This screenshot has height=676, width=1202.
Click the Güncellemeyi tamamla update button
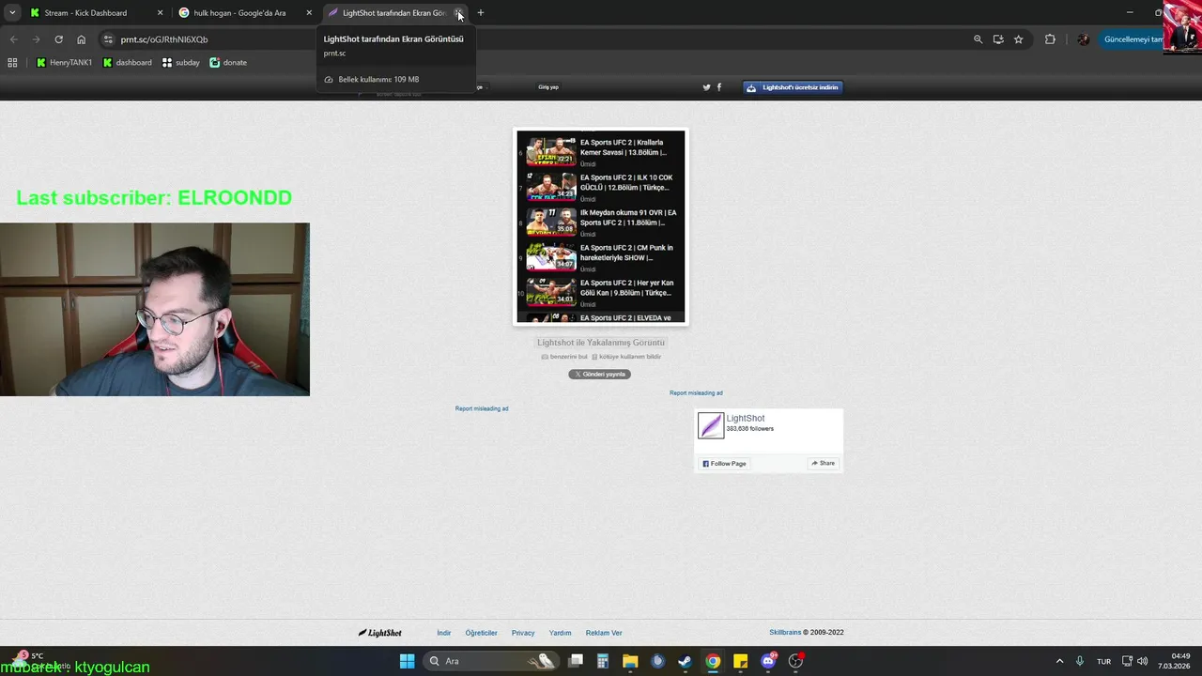pos(1133,39)
